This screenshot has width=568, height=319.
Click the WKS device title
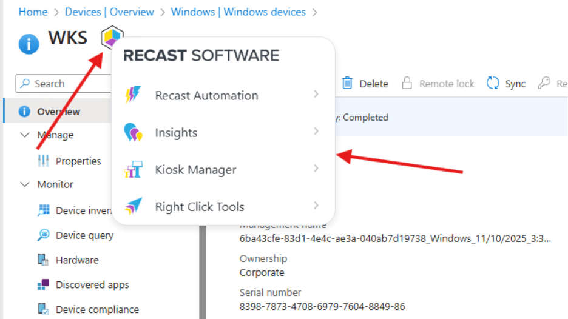pos(68,38)
